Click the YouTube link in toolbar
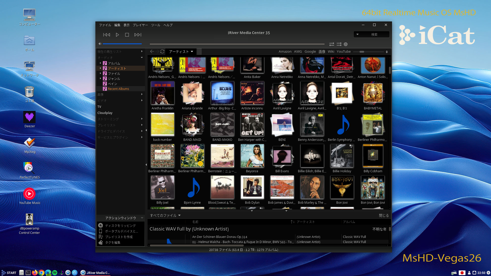The image size is (491, 276). point(343,51)
